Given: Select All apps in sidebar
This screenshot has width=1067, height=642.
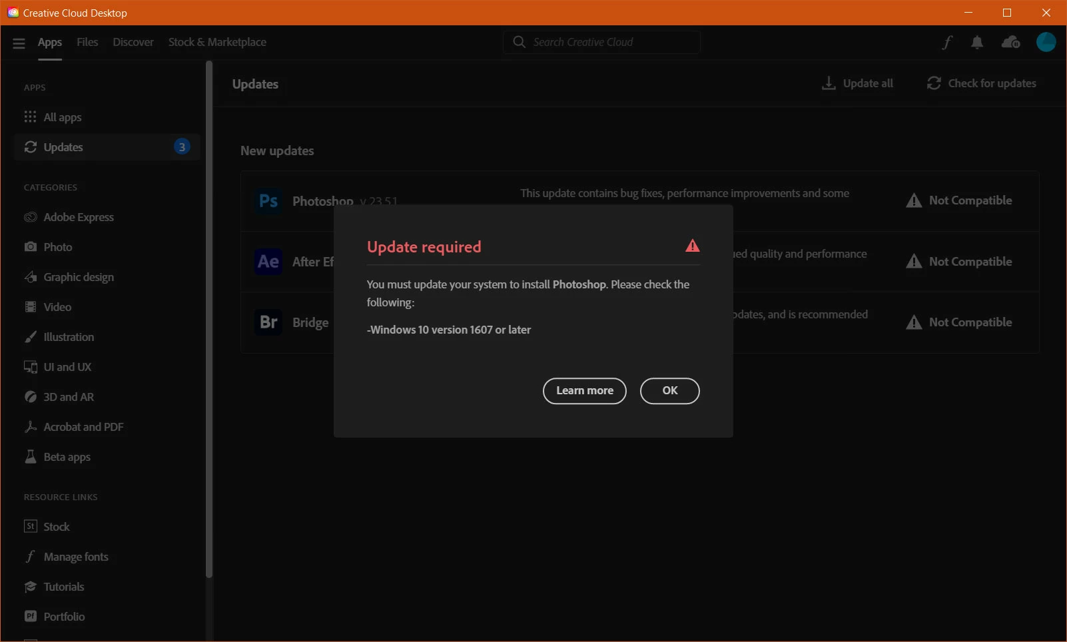Looking at the screenshot, I should (x=107, y=117).
